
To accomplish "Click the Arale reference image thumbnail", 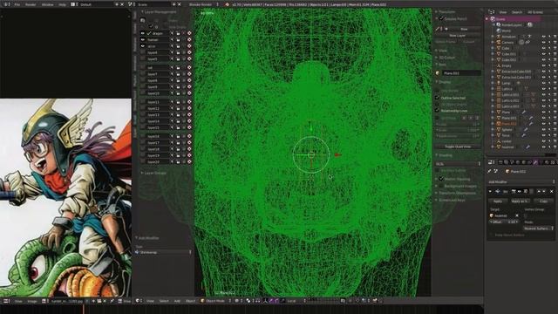I will (65, 198).
